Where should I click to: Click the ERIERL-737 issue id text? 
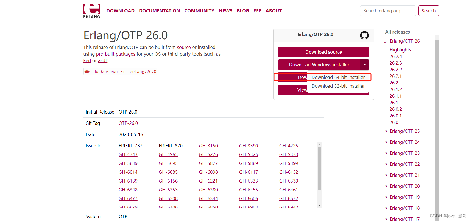(130, 146)
